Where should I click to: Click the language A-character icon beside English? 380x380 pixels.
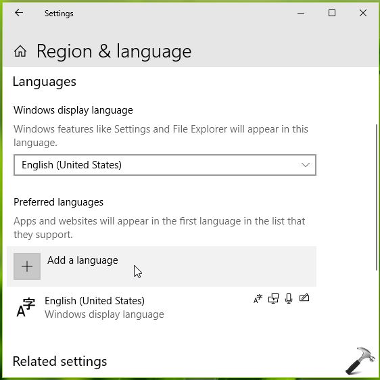coord(26,307)
